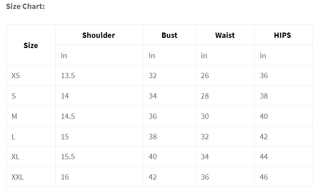Click the Size Chart heading
Screen dimensions: 319x191
25,7
